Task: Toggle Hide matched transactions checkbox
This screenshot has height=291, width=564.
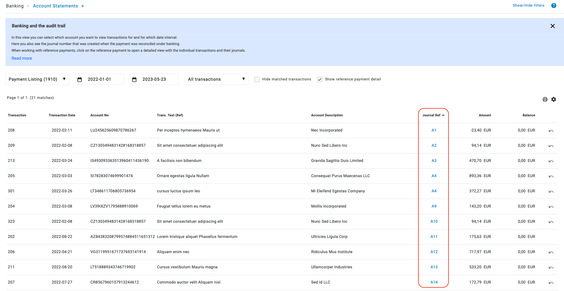Action: (x=257, y=79)
